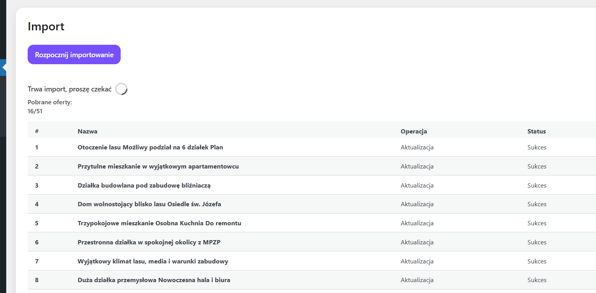Click the Status column header
Screen dimensions: 596x293
536,132
